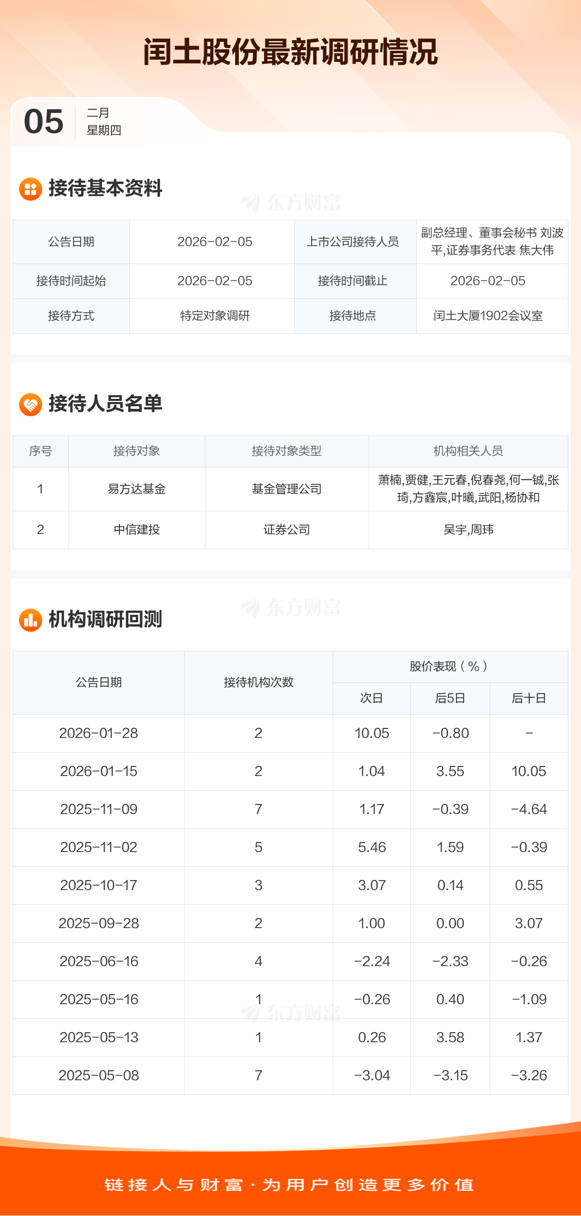
Task: Click the 接待地点 label cell
Action: pyautogui.click(x=355, y=316)
